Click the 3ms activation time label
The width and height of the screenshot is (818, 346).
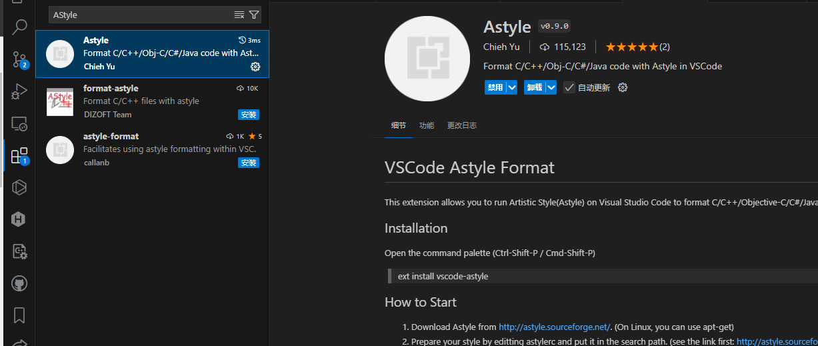tap(249, 41)
